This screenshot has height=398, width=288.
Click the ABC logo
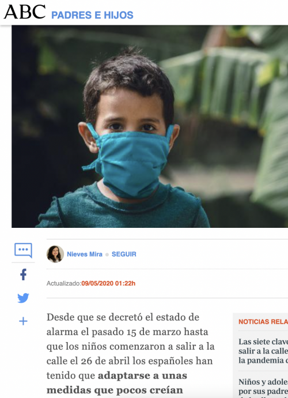[x=25, y=12]
